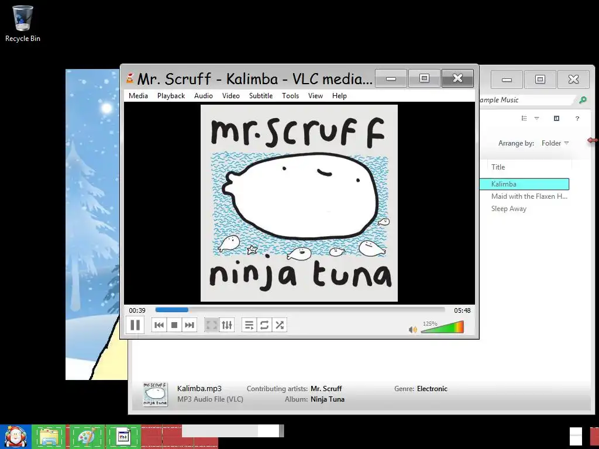Toggle the Explorer preview pane
Screen dimensions: 599x449
557,118
